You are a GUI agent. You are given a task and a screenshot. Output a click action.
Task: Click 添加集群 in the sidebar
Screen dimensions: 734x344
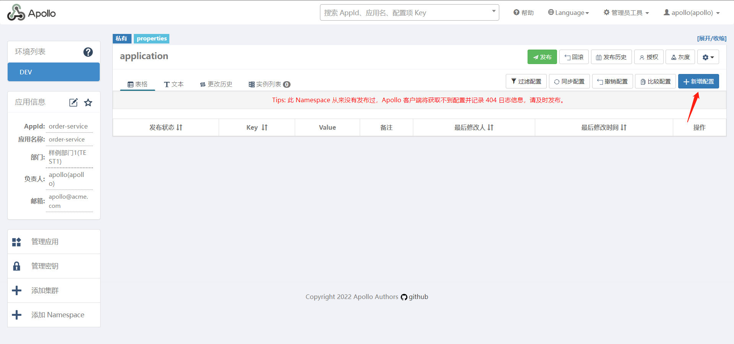45,291
